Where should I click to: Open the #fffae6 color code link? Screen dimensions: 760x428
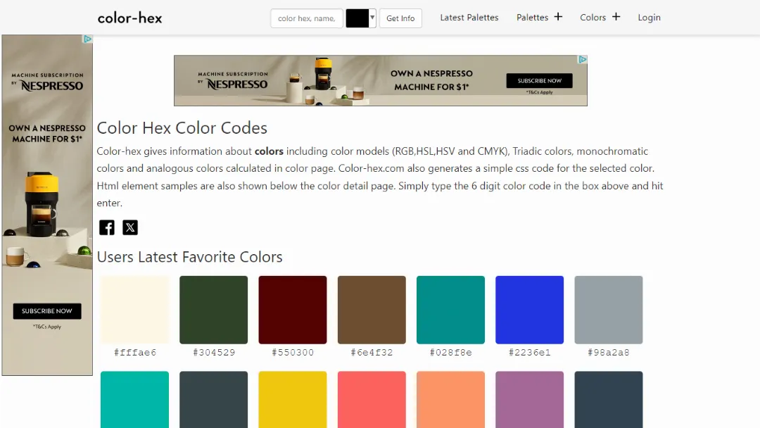pos(134,352)
